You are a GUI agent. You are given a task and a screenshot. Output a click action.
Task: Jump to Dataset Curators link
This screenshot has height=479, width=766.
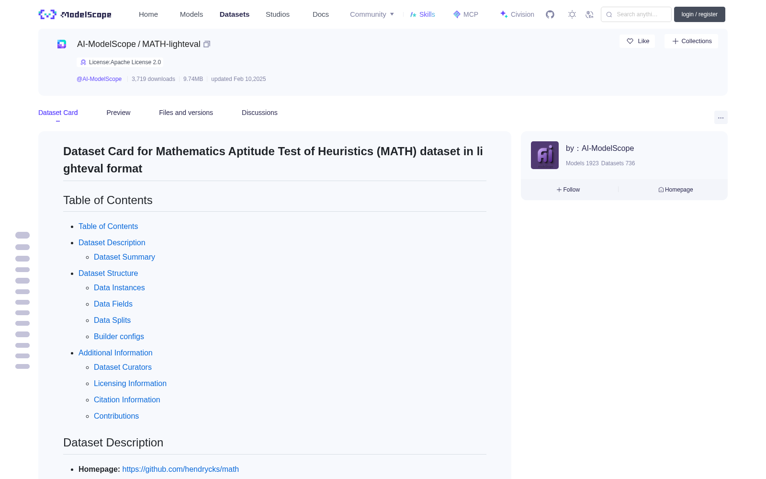tap(123, 367)
